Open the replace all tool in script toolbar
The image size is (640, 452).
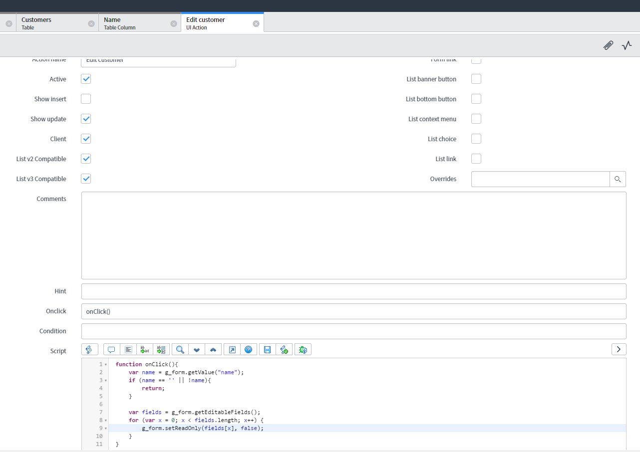[x=161, y=350]
